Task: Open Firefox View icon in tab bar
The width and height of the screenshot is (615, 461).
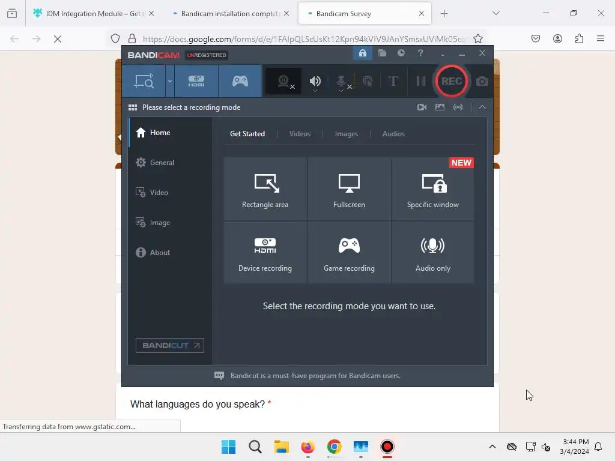Action: pyautogui.click(x=12, y=14)
